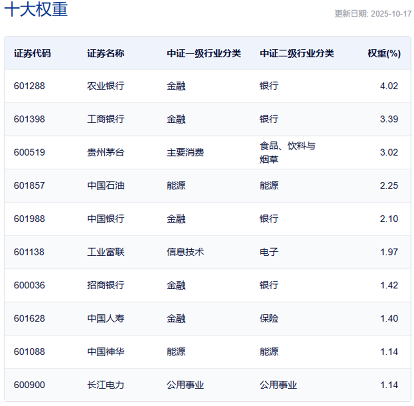The image size is (414, 406).
Task: Click weight value 1.97
Action: (389, 252)
